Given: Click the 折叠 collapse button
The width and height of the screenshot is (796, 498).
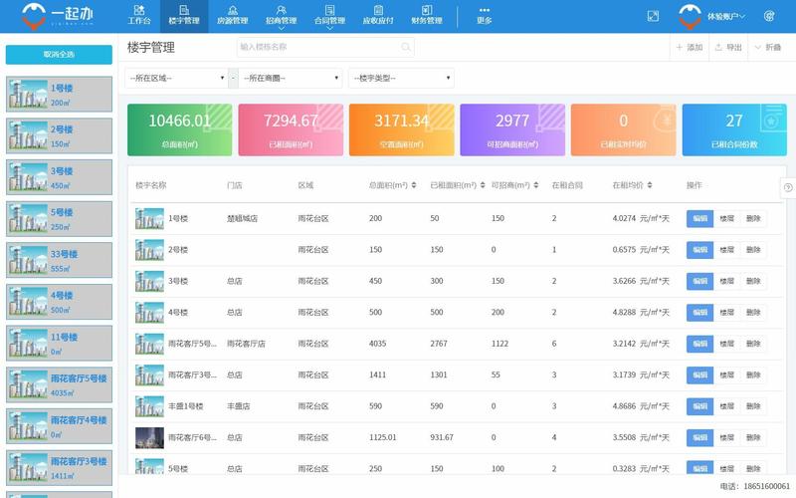Looking at the screenshot, I should [x=767, y=47].
